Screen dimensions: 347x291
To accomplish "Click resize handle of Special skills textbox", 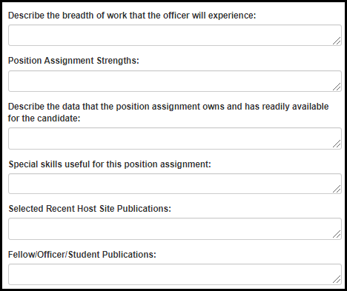I will (337, 189).
